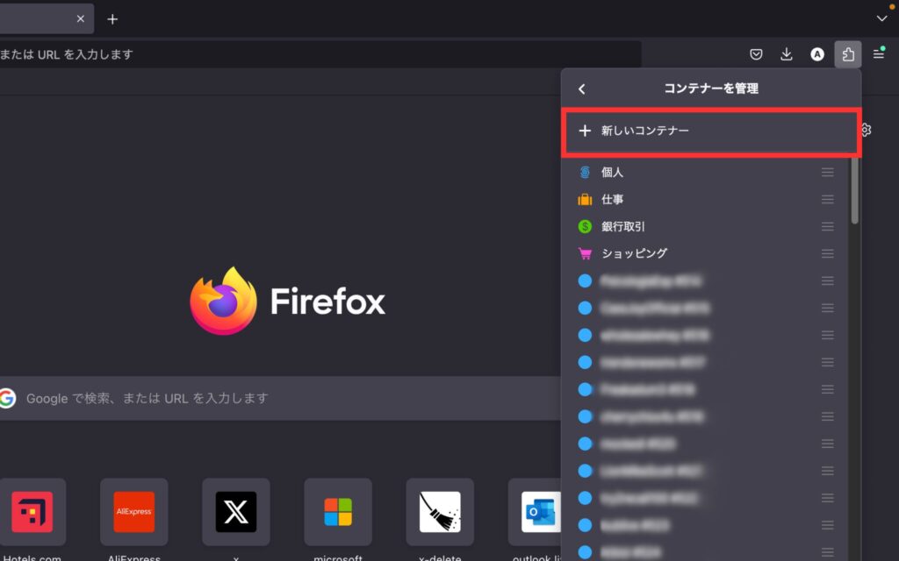Viewport: 899px width, 561px height.
Task: Open the Firefox application menu (hamburger)
Action: click(x=878, y=53)
